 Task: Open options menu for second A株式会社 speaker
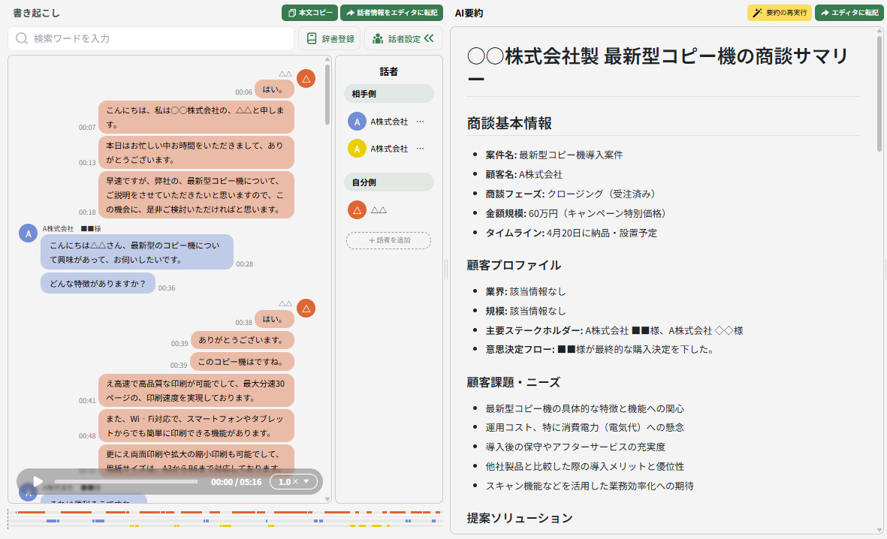pos(421,149)
